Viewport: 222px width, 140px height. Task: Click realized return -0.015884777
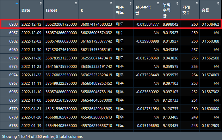click(x=147, y=24)
